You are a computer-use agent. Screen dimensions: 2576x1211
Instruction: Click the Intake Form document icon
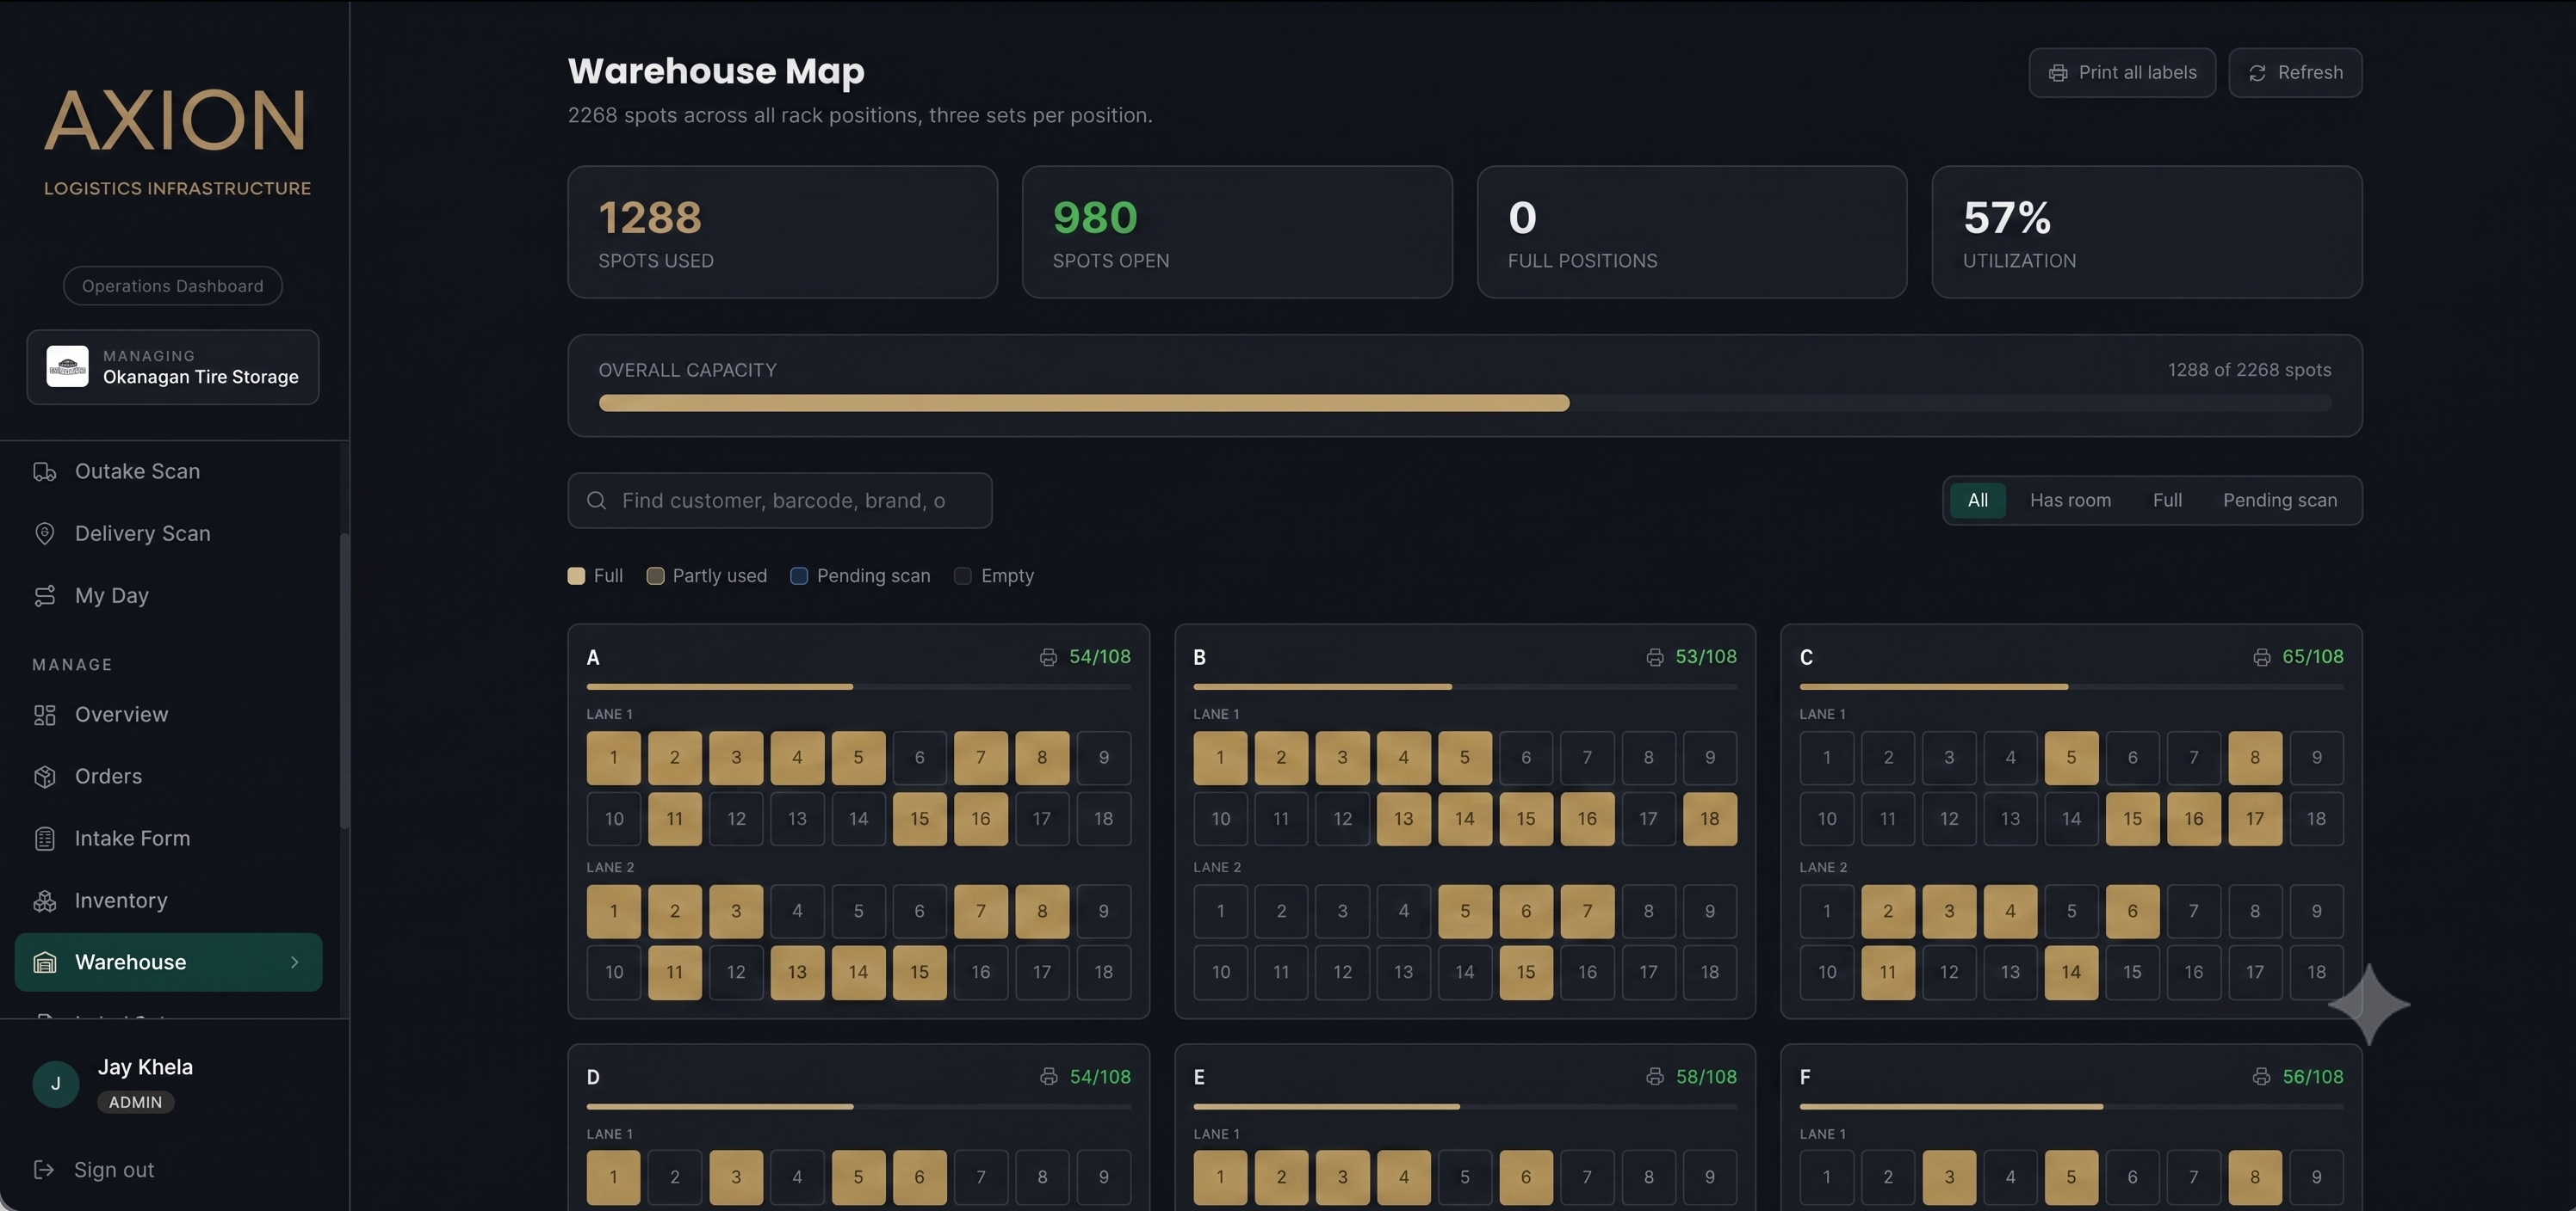click(44, 839)
